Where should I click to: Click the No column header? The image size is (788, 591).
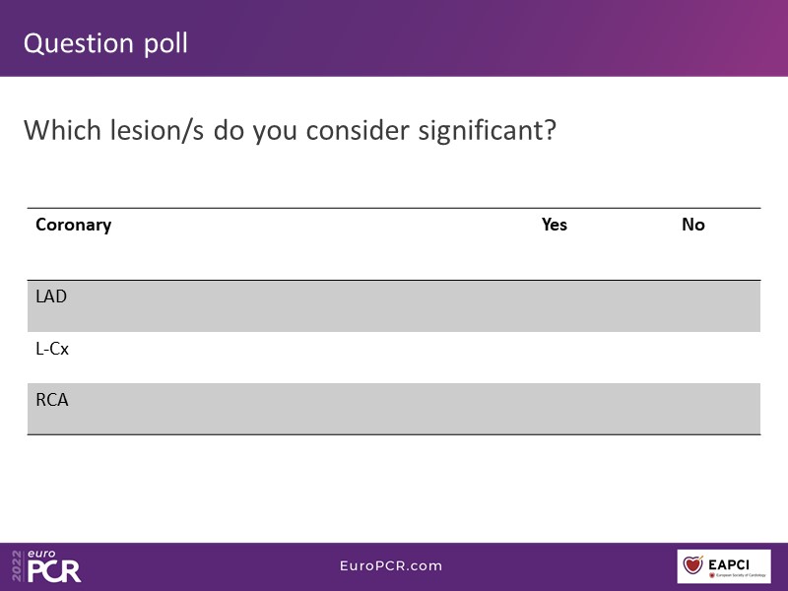click(x=693, y=225)
